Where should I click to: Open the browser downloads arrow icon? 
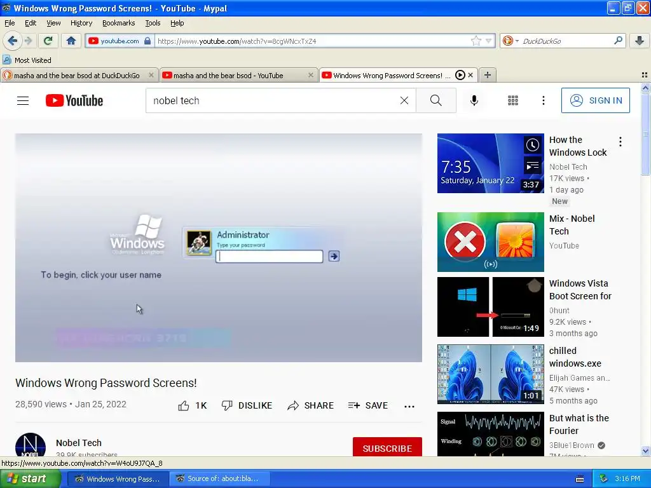640,41
